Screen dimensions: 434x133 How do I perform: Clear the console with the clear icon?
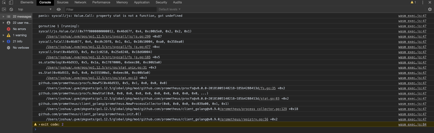pyautogui.click(x=11, y=9)
